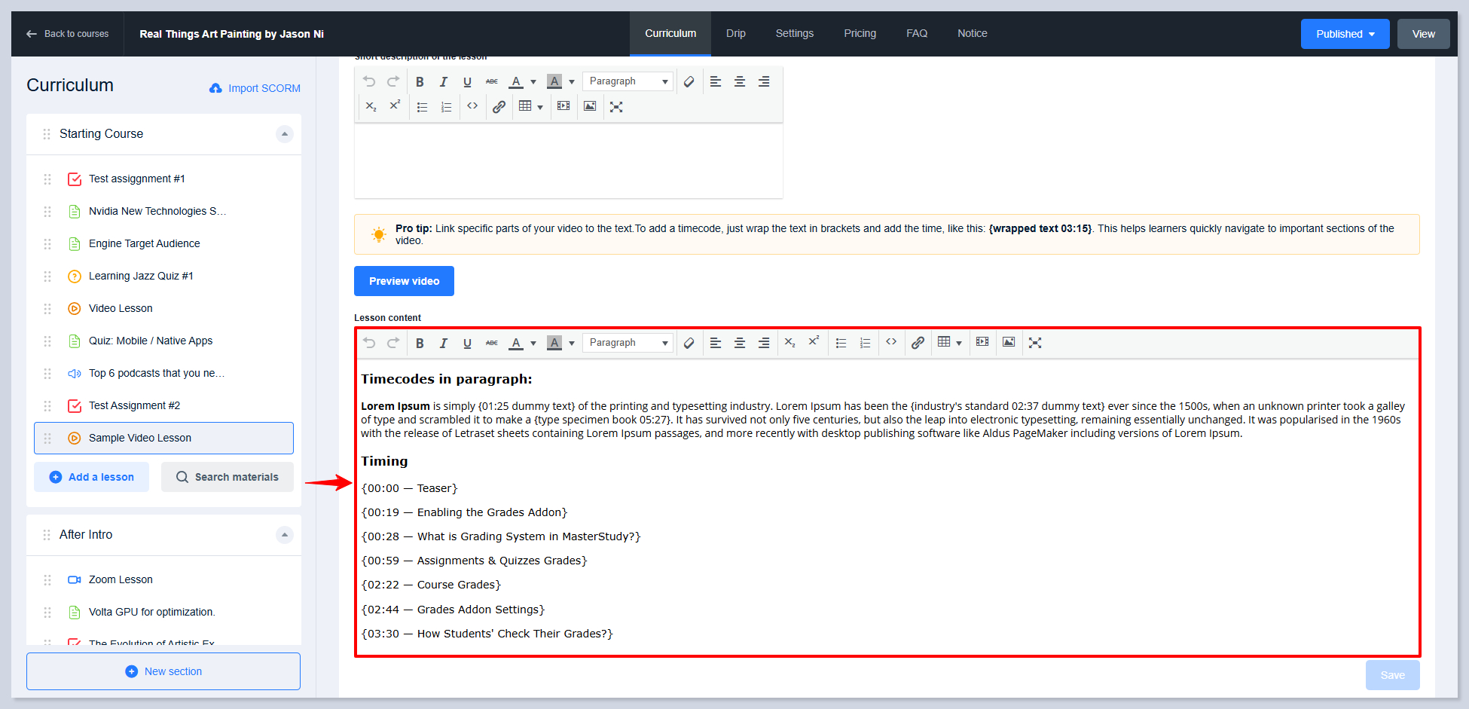This screenshot has width=1469, height=709.
Task: Toggle fullscreen in Lesson content toolbar
Action: pos(1035,343)
